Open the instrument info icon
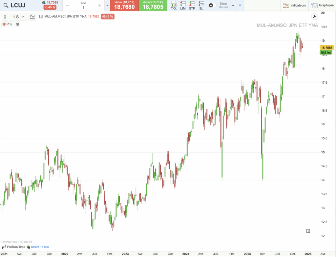 [41, 16]
